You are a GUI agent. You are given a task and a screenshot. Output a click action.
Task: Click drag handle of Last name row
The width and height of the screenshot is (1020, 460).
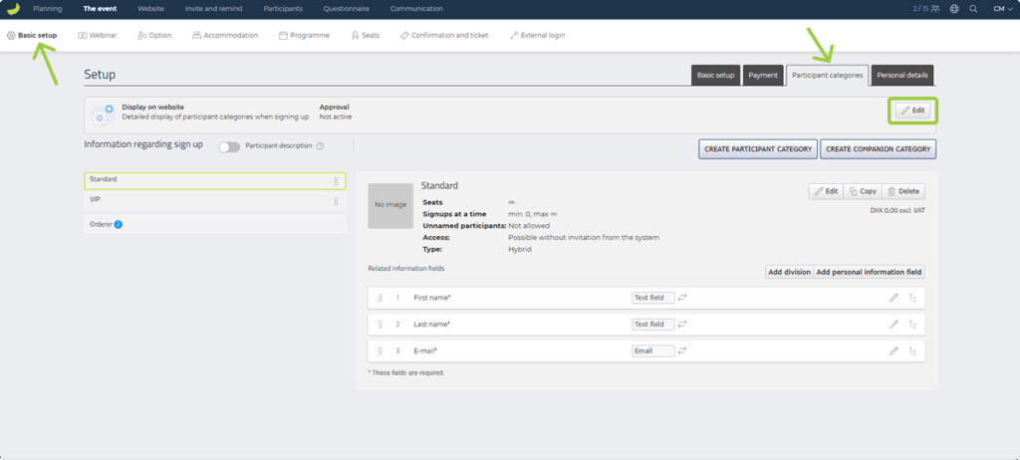pyautogui.click(x=381, y=324)
